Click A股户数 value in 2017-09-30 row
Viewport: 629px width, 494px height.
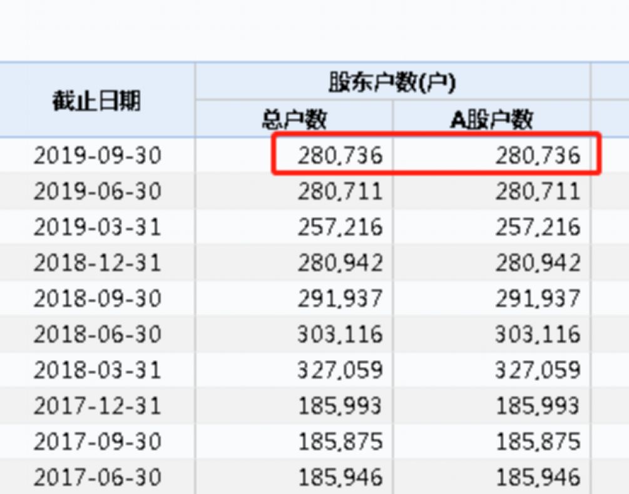[x=538, y=441]
